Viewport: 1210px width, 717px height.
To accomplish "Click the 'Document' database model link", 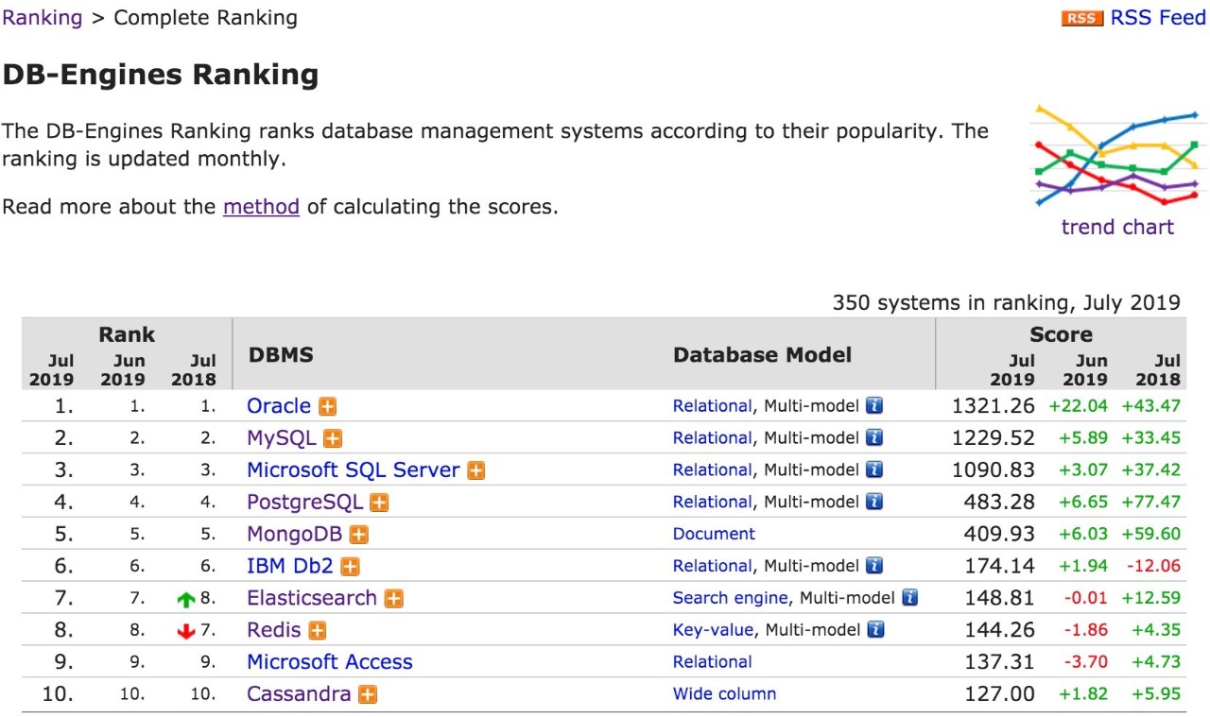I will coord(714,534).
